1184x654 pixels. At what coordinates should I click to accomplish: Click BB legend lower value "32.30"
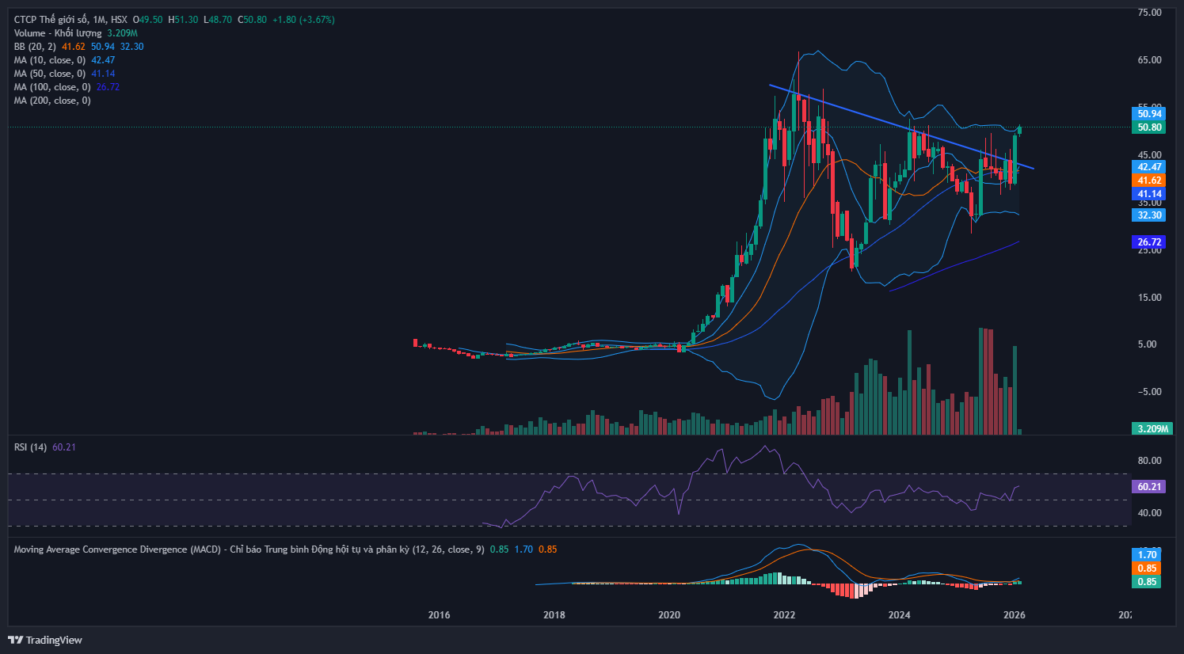click(132, 47)
